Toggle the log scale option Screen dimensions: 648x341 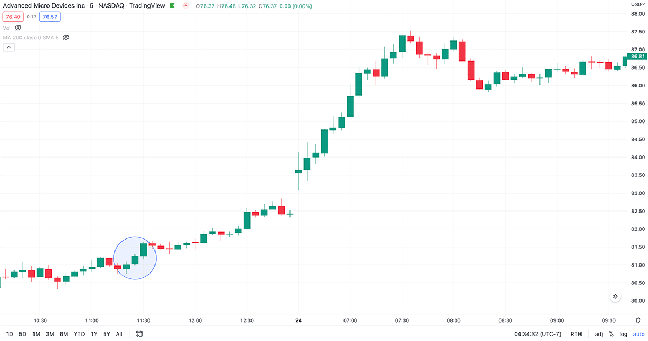pos(623,334)
